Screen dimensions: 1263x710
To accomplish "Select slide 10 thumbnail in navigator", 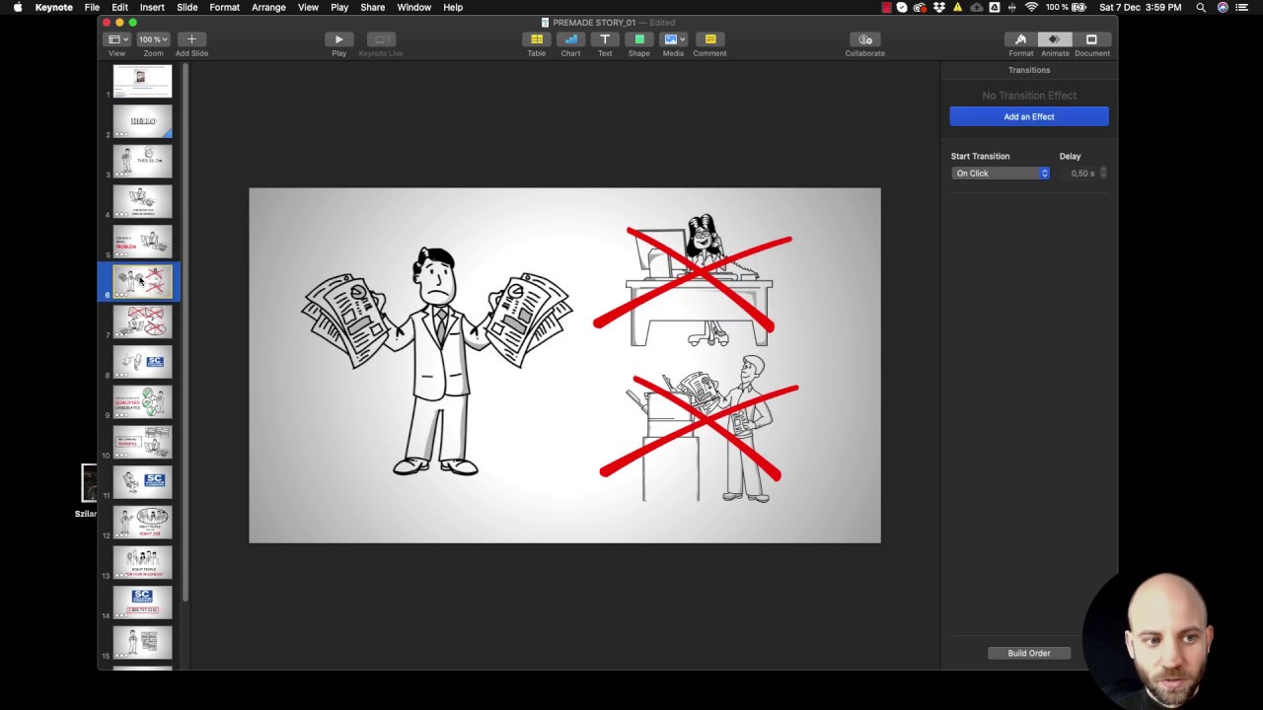I will coord(142,442).
